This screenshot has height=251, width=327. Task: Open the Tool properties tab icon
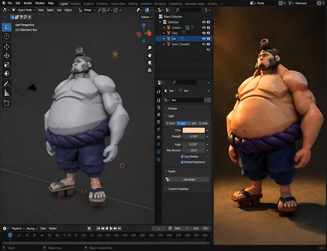tap(159, 91)
